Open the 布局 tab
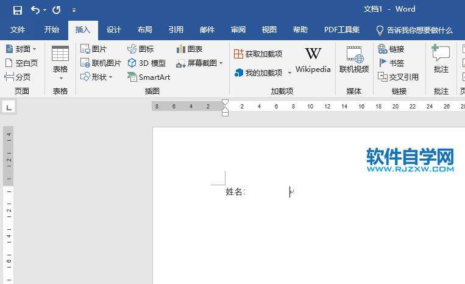 pos(145,30)
